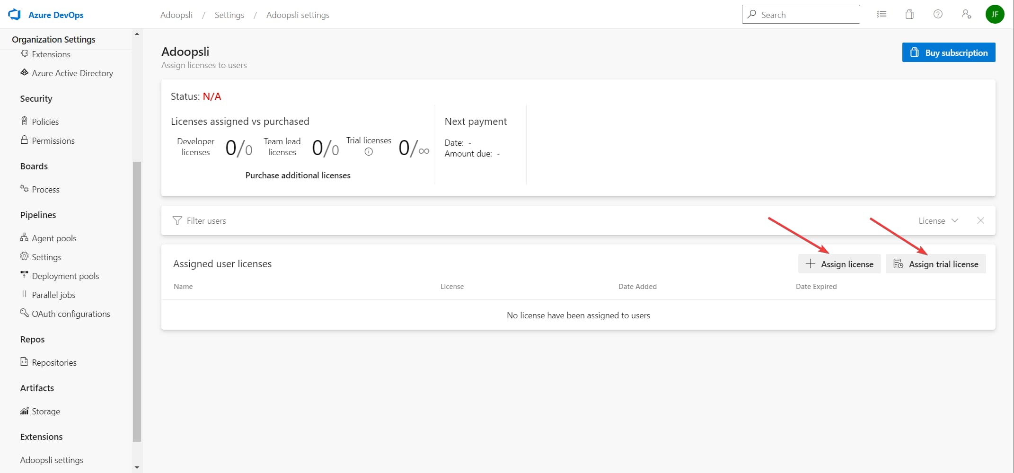Click the Assign license button
This screenshot has height=473, width=1014.
839,264
